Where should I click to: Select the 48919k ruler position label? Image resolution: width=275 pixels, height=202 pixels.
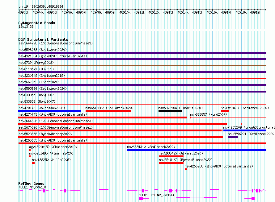tap(256, 12)
